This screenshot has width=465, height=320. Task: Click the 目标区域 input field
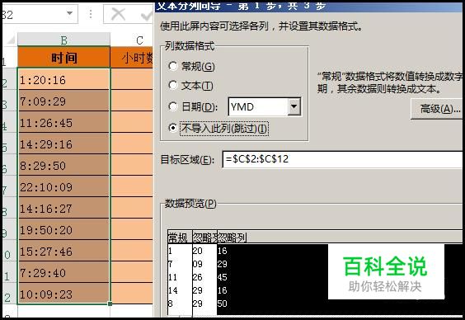(x=342, y=159)
